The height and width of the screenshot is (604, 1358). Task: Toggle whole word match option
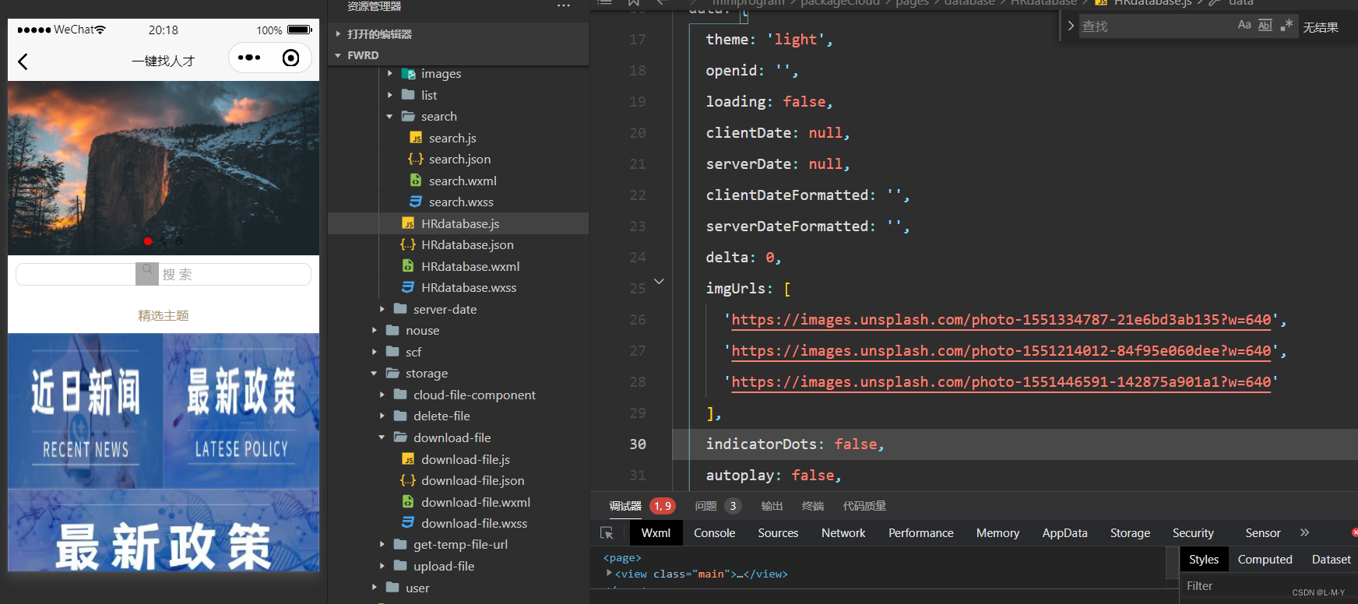[1265, 25]
